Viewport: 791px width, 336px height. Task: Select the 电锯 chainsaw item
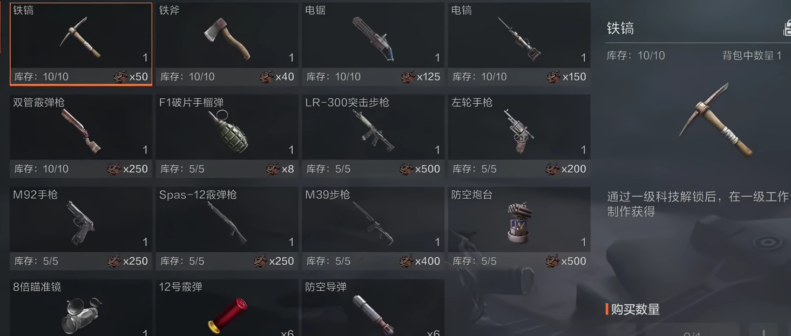[373, 44]
